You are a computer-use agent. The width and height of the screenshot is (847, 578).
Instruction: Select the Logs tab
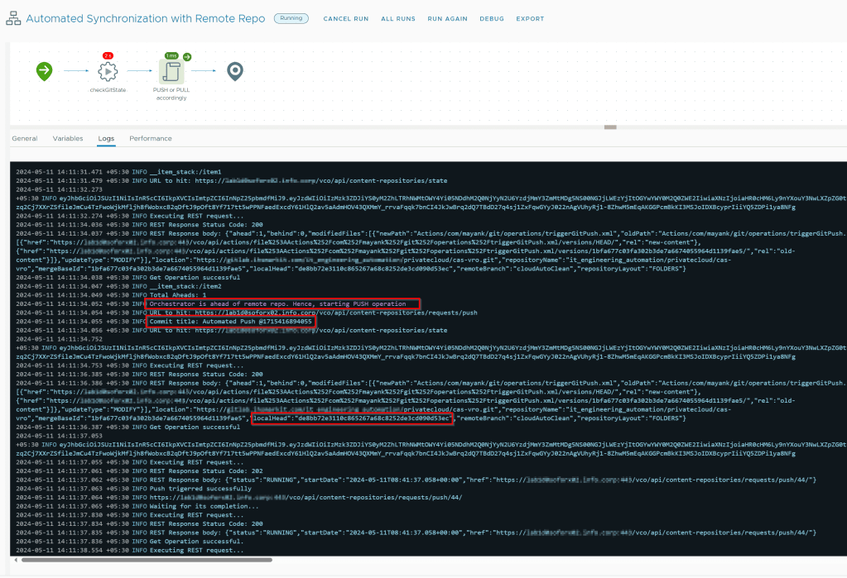click(106, 138)
